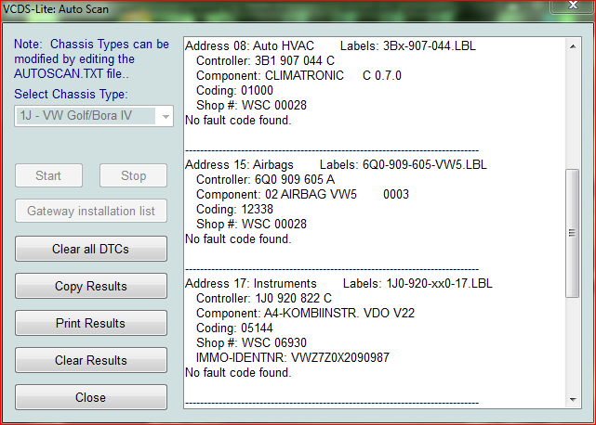
Task: Click 'Labels: 1J0-920-xx0-17.LBL' text
Action: pos(417,283)
